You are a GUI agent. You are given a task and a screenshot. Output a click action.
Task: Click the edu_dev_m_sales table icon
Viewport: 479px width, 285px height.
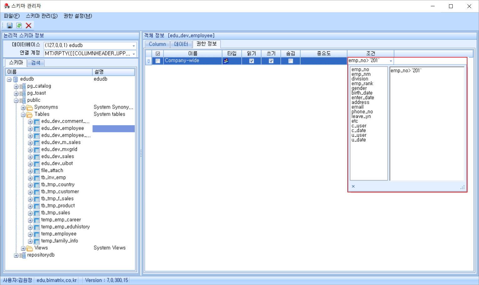[x=37, y=143]
